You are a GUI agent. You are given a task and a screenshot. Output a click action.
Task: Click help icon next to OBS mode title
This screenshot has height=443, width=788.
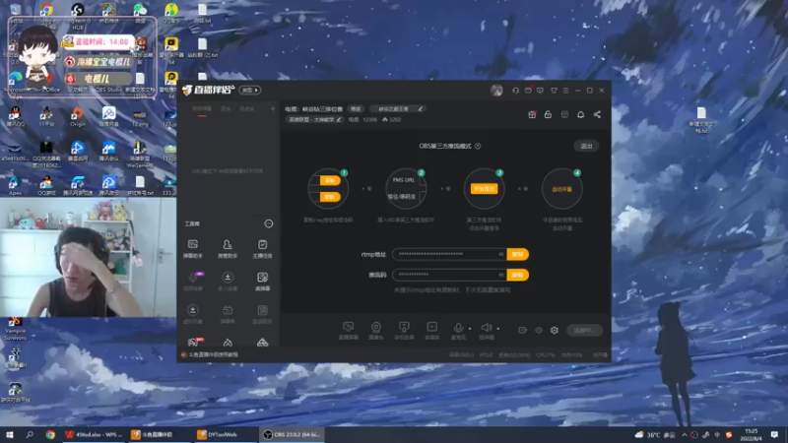478,146
